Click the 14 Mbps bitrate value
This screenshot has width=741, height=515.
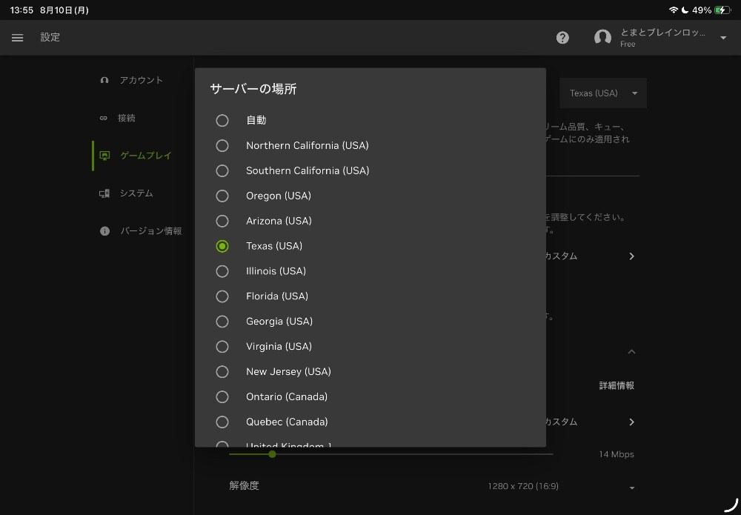pyautogui.click(x=617, y=454)
